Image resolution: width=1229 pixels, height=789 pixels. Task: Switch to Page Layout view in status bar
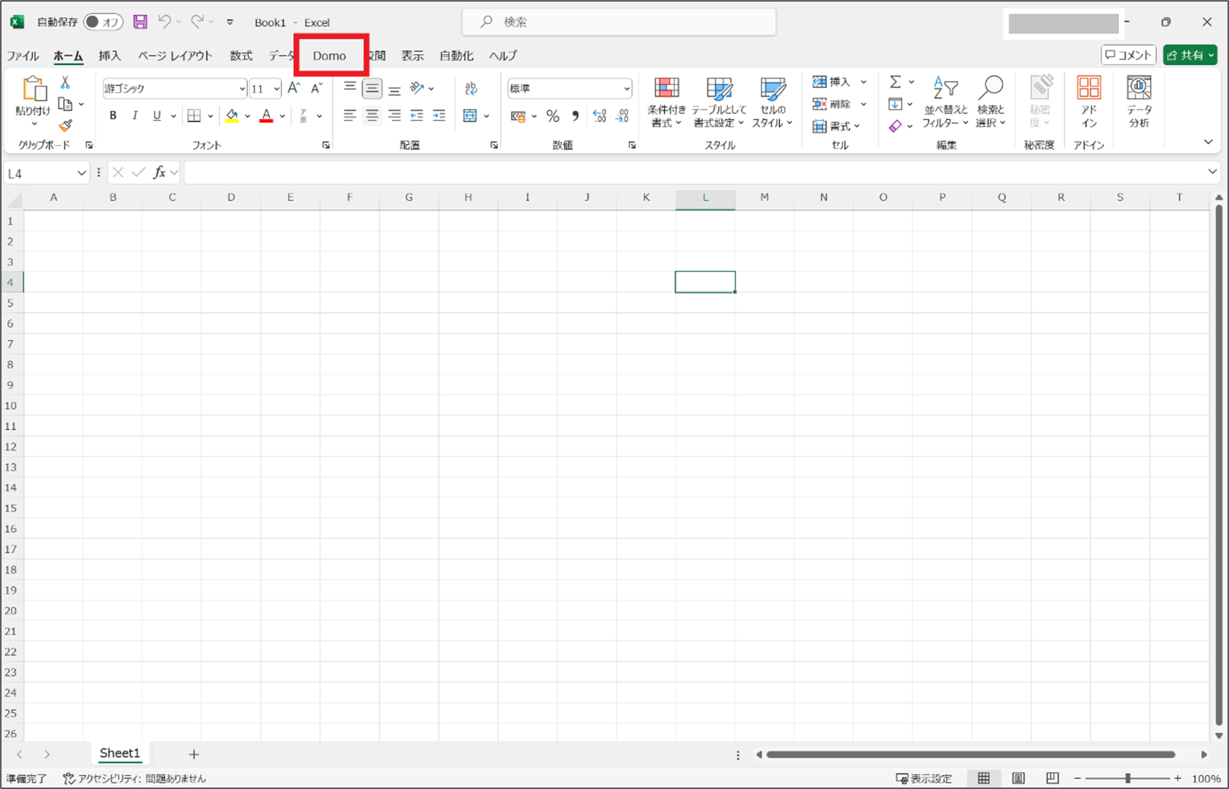(x=1018, y=778)
